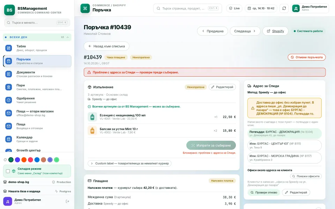Screen dimensions: 335x209
Task: Focus the Търси в менюто search field
Action: (x=37, y=23)
